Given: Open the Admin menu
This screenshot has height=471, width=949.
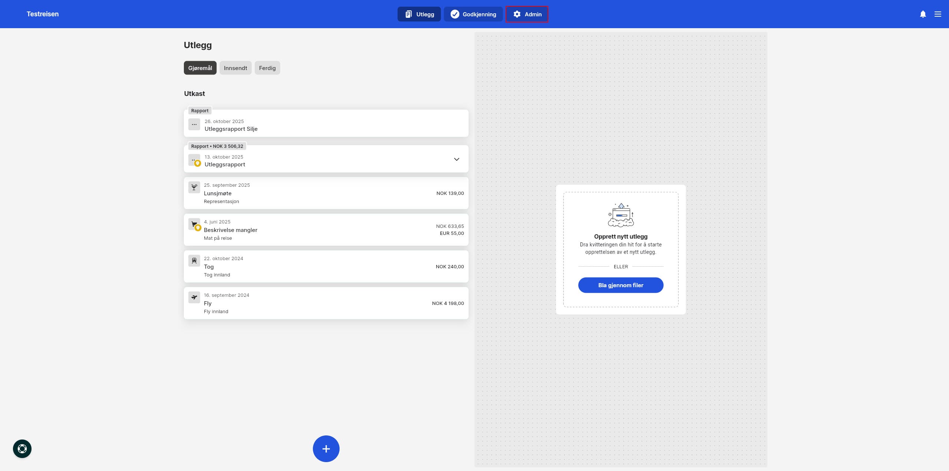Looking at the screenshot, I should click(527, 14).
